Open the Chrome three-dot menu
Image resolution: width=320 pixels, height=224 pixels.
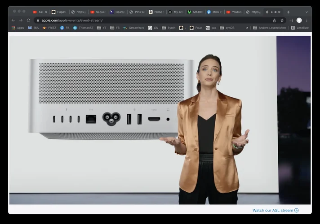point(307,20)
